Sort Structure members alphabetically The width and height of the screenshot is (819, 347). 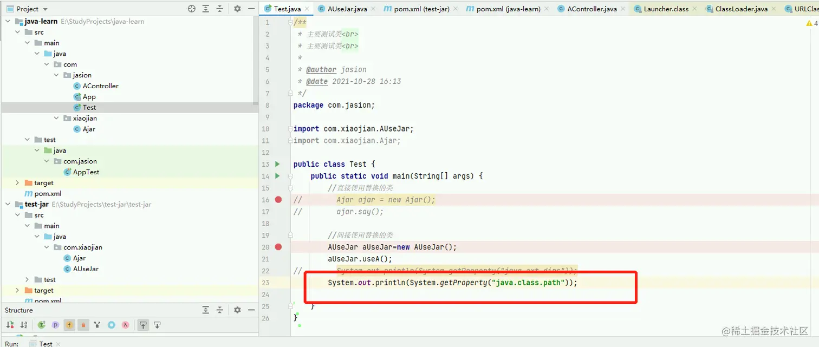24,325
